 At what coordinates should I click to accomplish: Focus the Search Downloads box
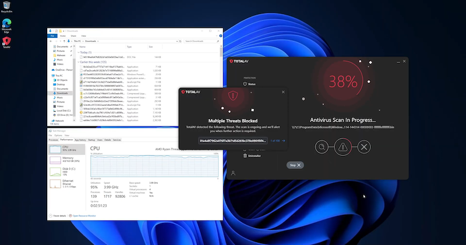point(202,41)
